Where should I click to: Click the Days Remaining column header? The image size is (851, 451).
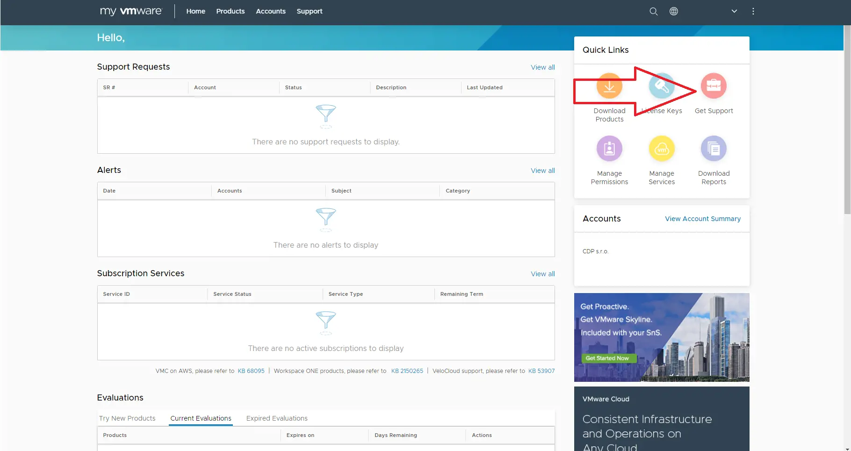[417, 435]
